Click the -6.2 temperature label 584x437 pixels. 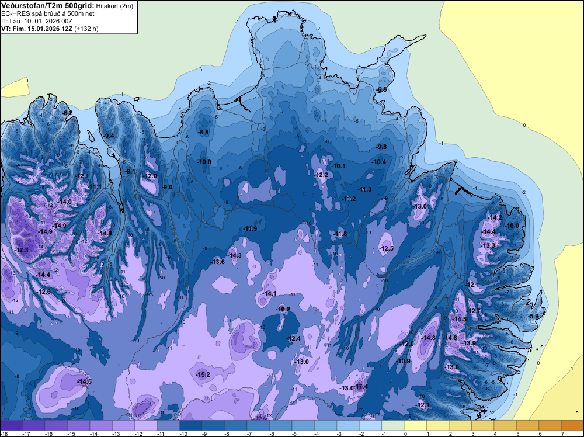[x=67, y=113]
